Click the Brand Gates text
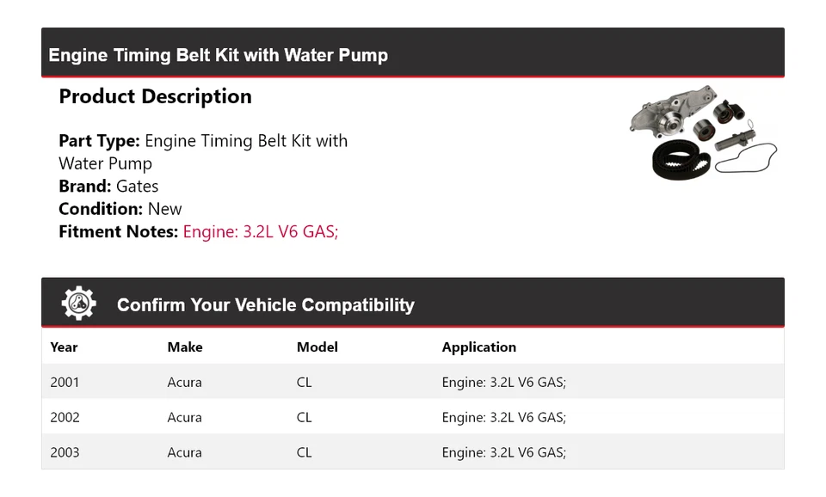Viewport: 826px width, 497px height. (x=108, y=186)
